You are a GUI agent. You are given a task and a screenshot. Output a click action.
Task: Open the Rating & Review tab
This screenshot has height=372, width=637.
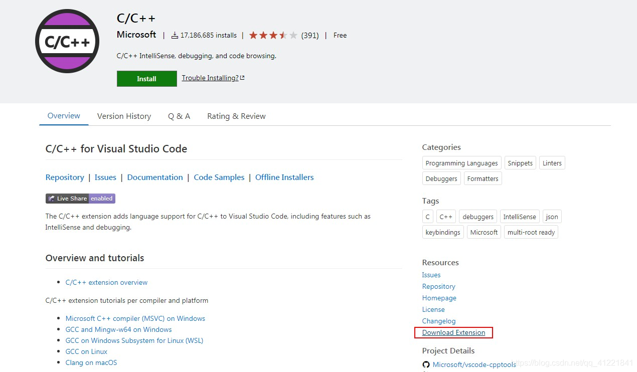coord(236,116)
